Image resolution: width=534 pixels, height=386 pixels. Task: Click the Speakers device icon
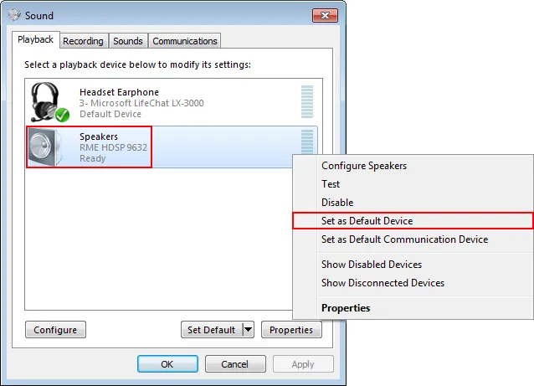coord(48,147)
